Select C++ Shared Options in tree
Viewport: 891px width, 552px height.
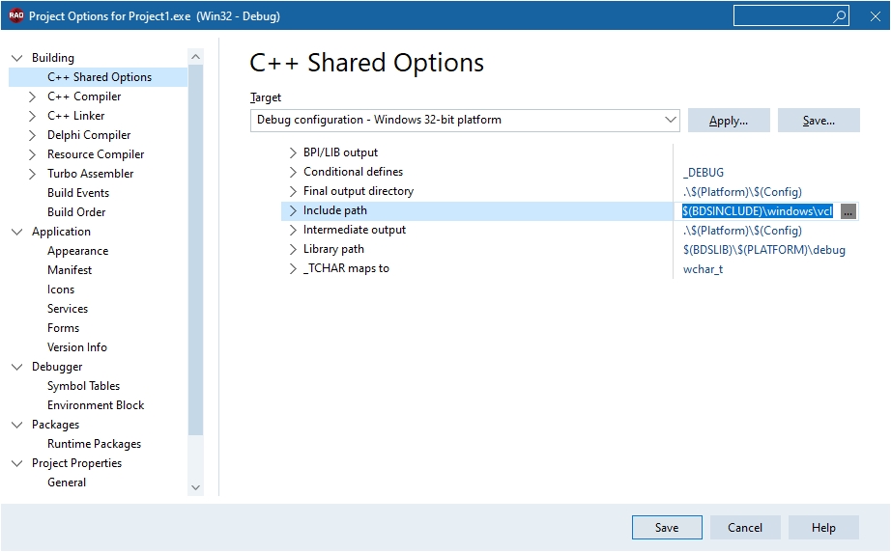pyautogui.click(x=100, y=77)
